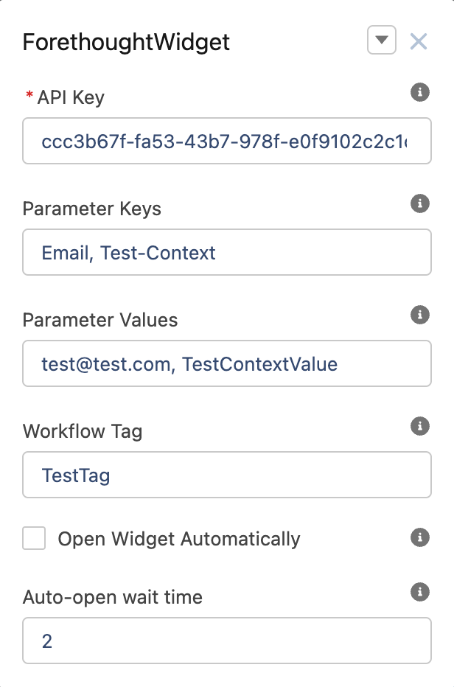This screenshot has width=454, height=687.
Task: Click info icon next to Parameter Values
Action: pyautogui.click(x=420, y=315)
